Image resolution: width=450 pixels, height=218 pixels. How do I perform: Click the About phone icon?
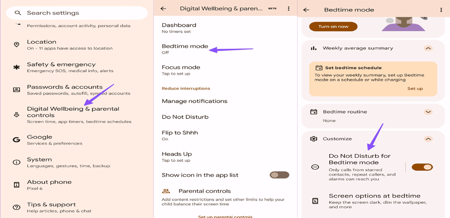tap(16, 185)
